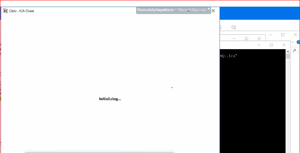300x153 pixels.
Task: Click the console window scrollbar thumb
Action: click(288, 57)
